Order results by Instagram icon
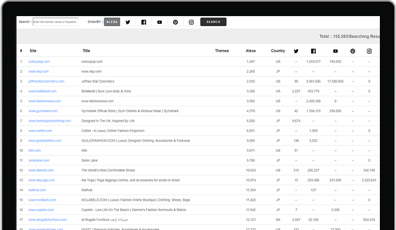The height and width of the screenshot is (230, 396). point(192,22)
